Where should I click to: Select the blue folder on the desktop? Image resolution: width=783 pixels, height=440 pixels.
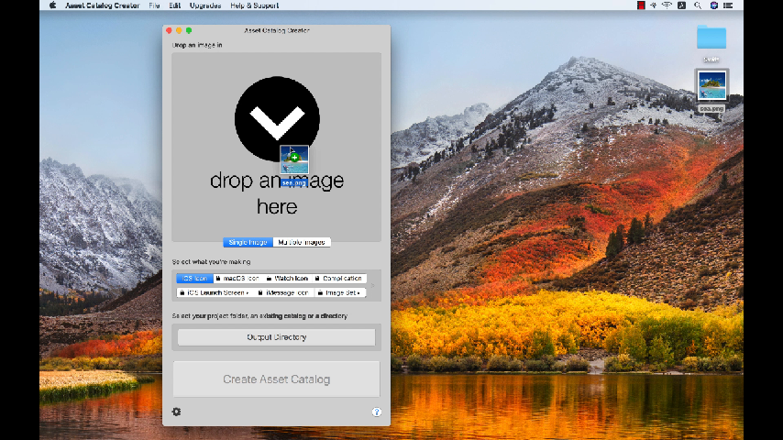tap(711, 38)
